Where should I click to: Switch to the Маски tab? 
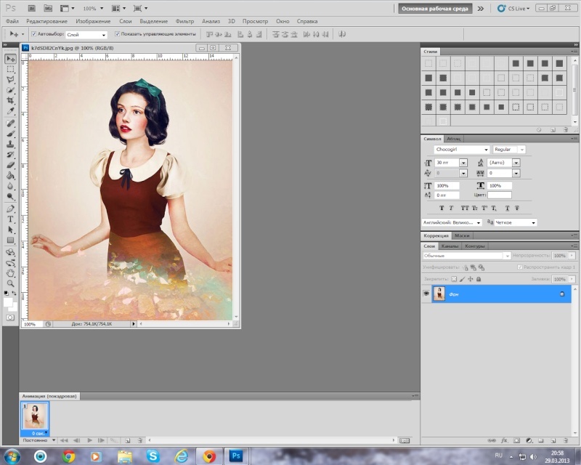point(462,235)
